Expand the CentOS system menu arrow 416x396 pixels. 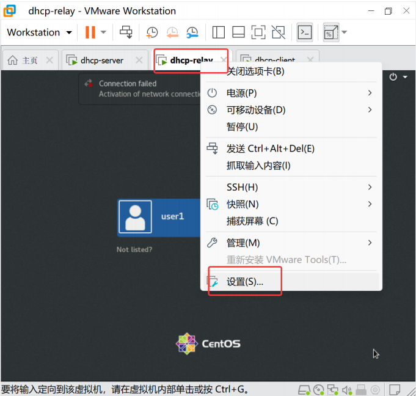[405, 77]
